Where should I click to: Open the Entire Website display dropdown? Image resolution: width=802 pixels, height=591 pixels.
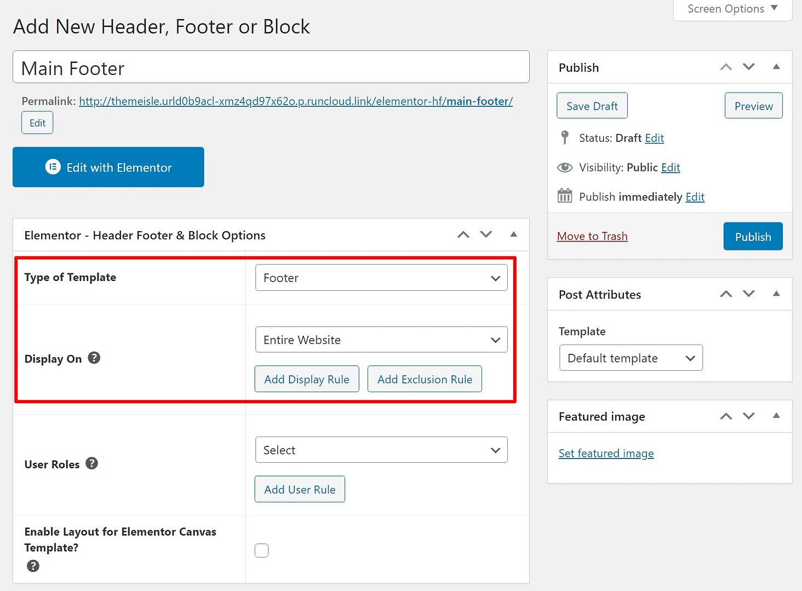click(x=381, y=340)
